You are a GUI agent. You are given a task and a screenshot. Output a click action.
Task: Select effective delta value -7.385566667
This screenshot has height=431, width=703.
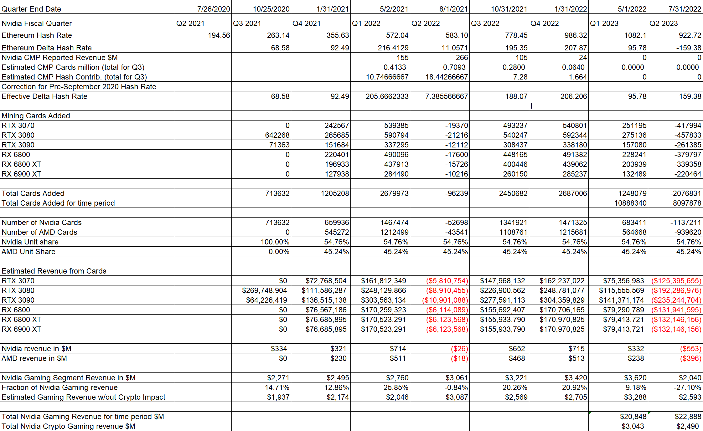tap(440, 96)
